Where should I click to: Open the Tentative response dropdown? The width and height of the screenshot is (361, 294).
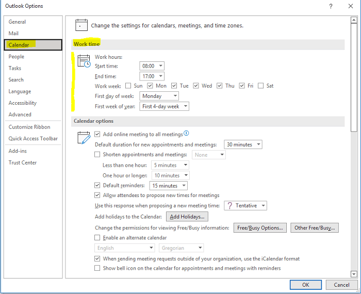pos(245,206)
